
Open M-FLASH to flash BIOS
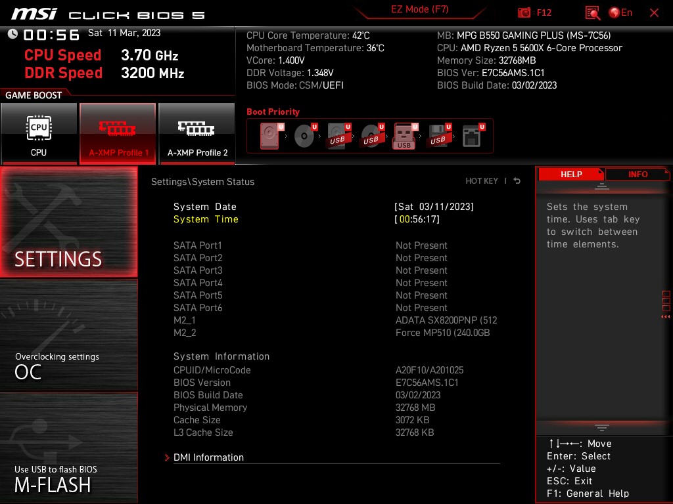[68, 448]
